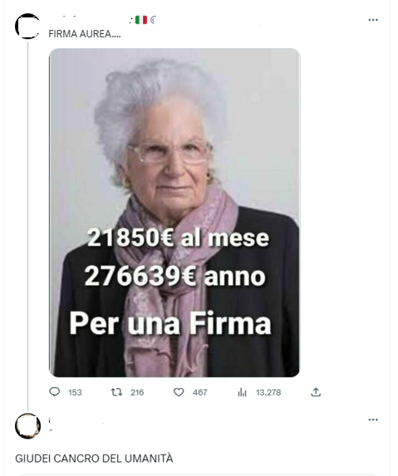
Task: Click the share upload arrow icon
Action: [x=316, y=392]
